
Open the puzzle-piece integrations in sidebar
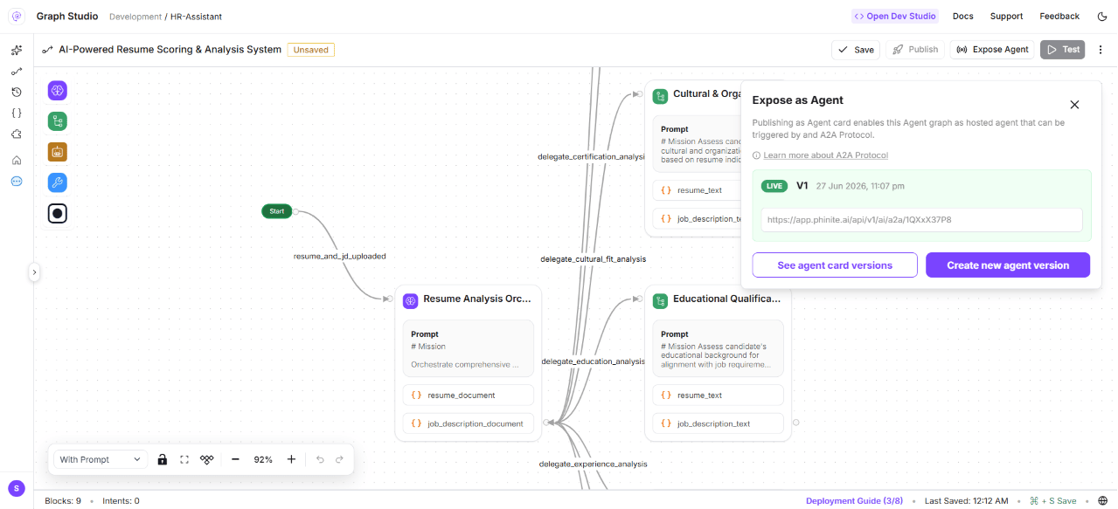click(x=16, y=134)
